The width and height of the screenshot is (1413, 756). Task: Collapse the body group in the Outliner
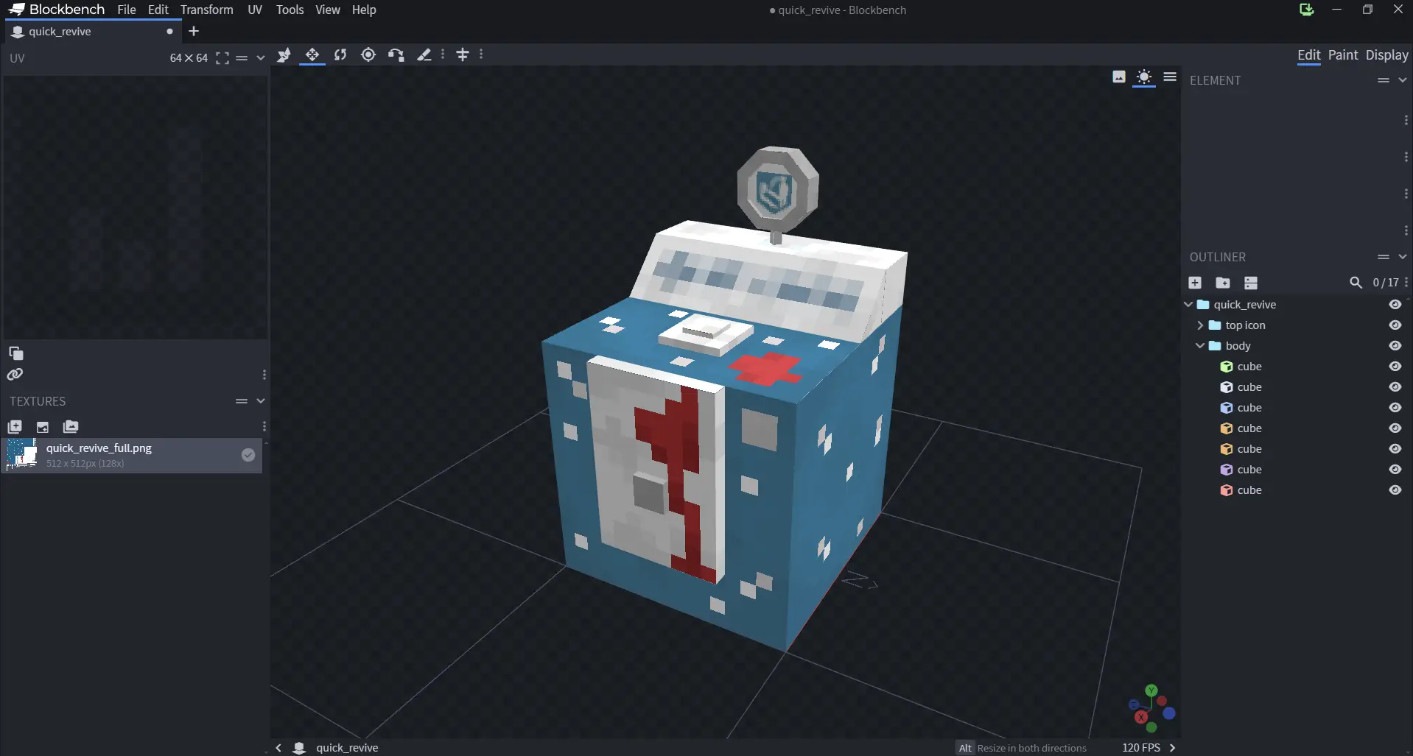1199,345
